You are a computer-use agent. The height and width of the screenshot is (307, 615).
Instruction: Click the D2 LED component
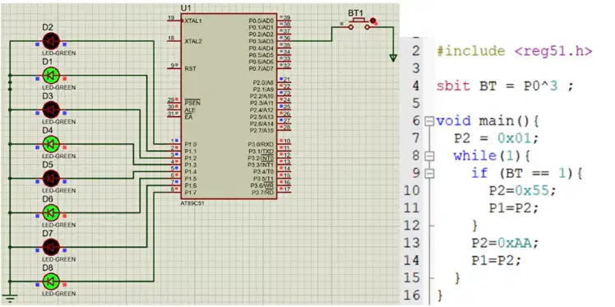tap(51, 41)
